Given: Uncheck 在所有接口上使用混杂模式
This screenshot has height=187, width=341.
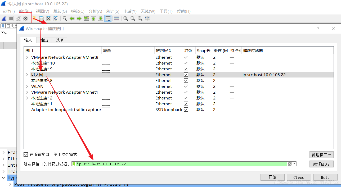Looking at the screenshot, I should pyautogui.click(x=26, y=154).
